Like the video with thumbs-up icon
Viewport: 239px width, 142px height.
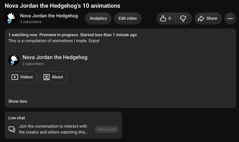(163, 18)
